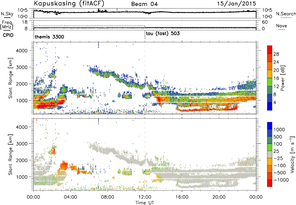
Task: Click the 'Freq. [MHz]' axis label
Action: click(x=7, y=25)
